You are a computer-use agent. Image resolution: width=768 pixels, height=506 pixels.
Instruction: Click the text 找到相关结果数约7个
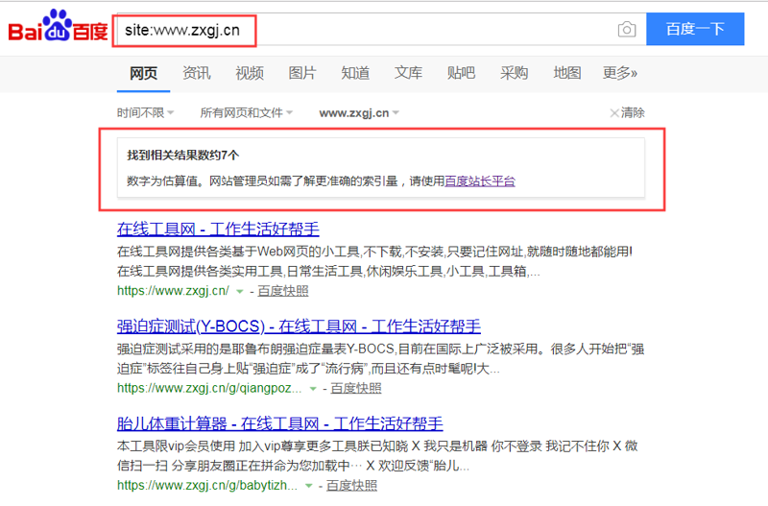point(183,156)
